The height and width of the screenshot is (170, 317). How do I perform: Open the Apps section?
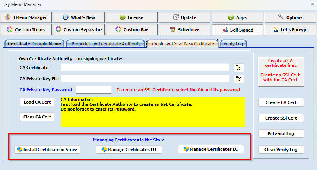[x=237, y=17]
